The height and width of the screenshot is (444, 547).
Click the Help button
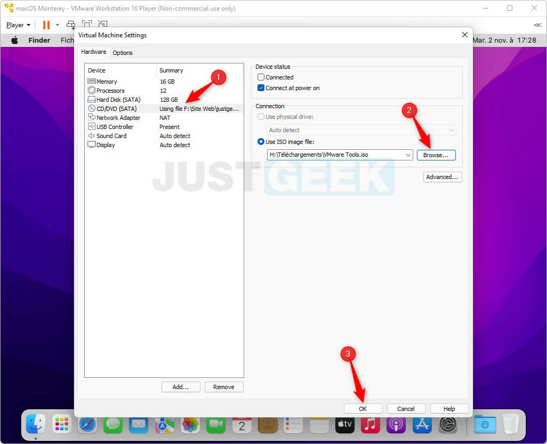coord(449,409)
